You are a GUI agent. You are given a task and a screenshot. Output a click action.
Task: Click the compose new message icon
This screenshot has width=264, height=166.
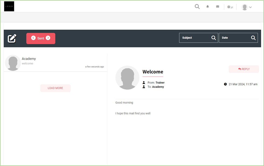(x=12, y=39)
